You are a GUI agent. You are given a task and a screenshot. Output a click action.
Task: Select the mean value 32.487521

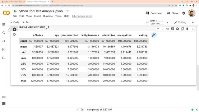[x=53, y=47]
